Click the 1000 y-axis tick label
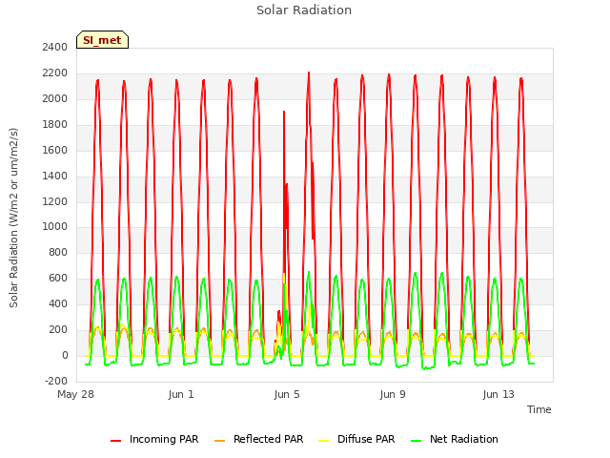This screenshot has width=610, height=458. pyautogui.click(x=55, y=227)
